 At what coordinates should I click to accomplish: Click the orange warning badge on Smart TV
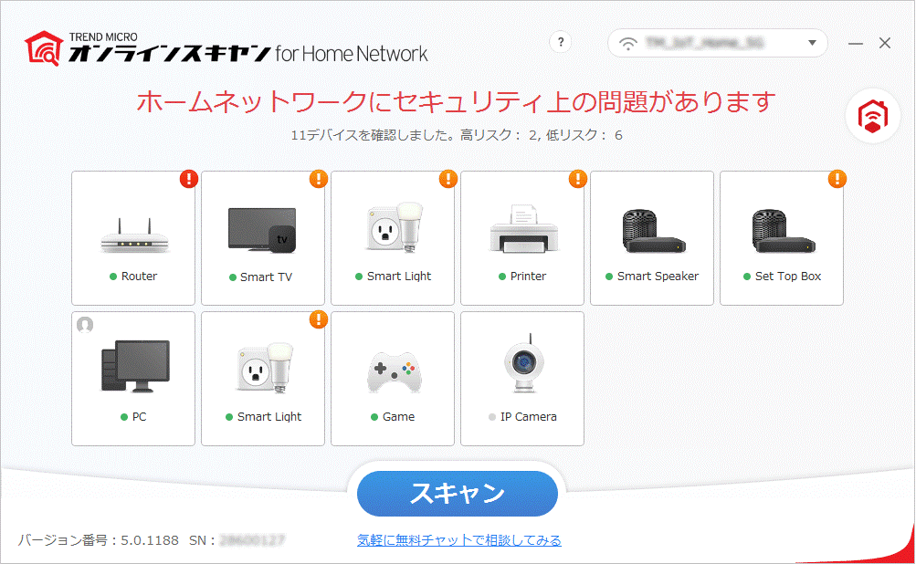pyautogui.click(x=319, y=179)
